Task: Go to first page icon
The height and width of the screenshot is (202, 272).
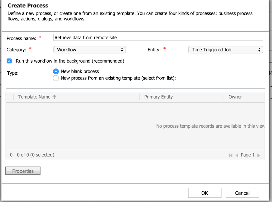Action: (231, 155)
